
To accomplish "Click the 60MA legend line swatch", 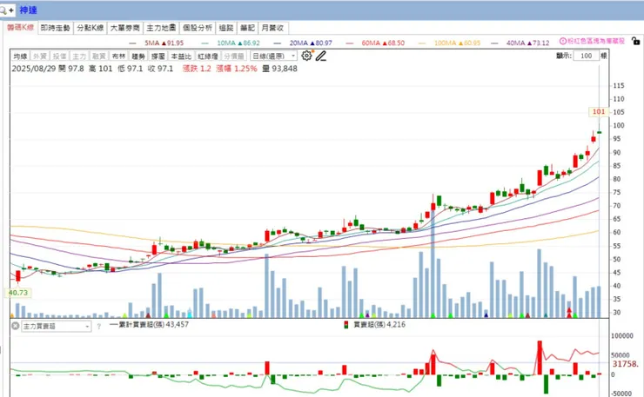I will (x=350, y=43).
